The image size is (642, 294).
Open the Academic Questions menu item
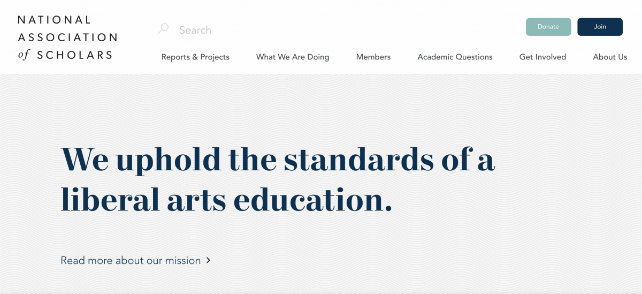(x=455, y=57)
